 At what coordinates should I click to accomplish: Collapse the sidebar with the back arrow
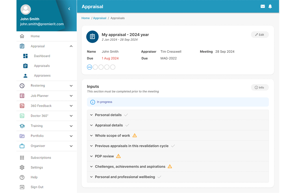69,9
